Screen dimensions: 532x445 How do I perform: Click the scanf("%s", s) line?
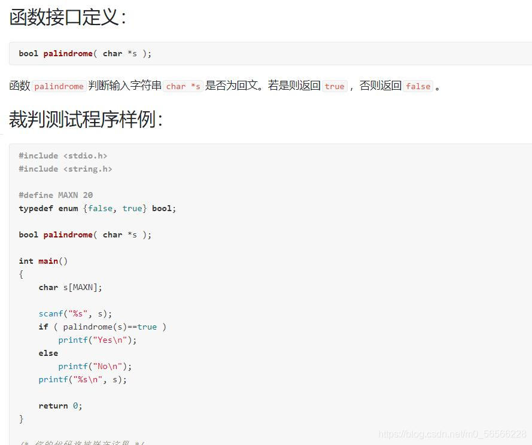75,314
